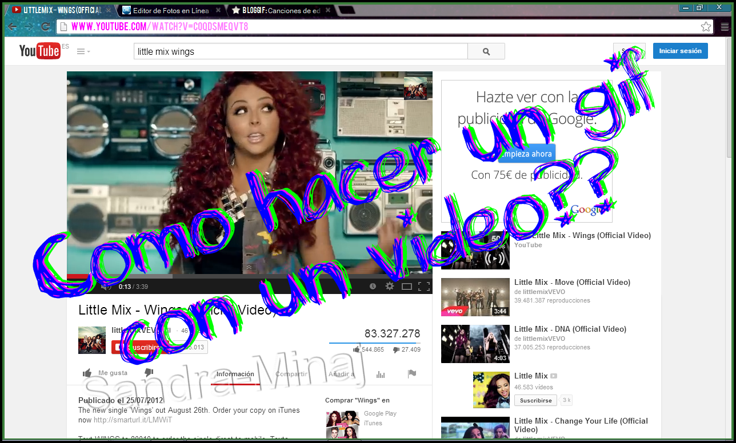The image size is (736, 443).
Task: Click the Little Mix - DNA (Official Video) title
Action: [570, 329]
